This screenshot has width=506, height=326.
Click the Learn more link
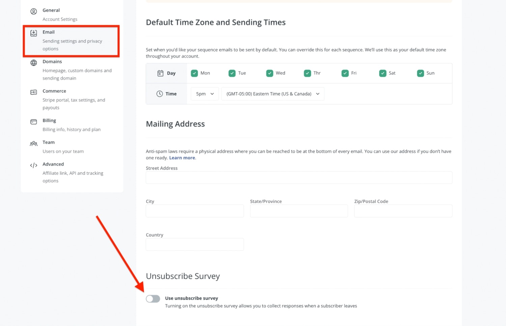pos(182,158)
